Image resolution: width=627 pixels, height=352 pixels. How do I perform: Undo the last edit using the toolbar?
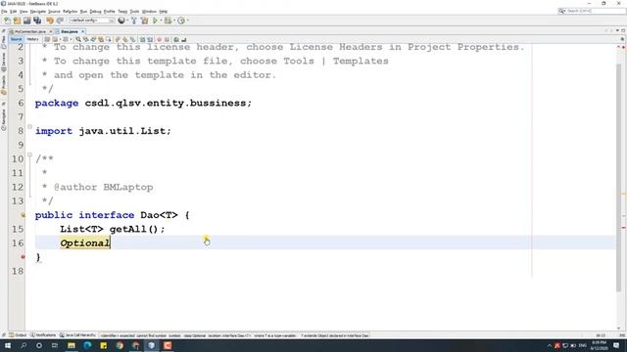[x=50, y=21]
